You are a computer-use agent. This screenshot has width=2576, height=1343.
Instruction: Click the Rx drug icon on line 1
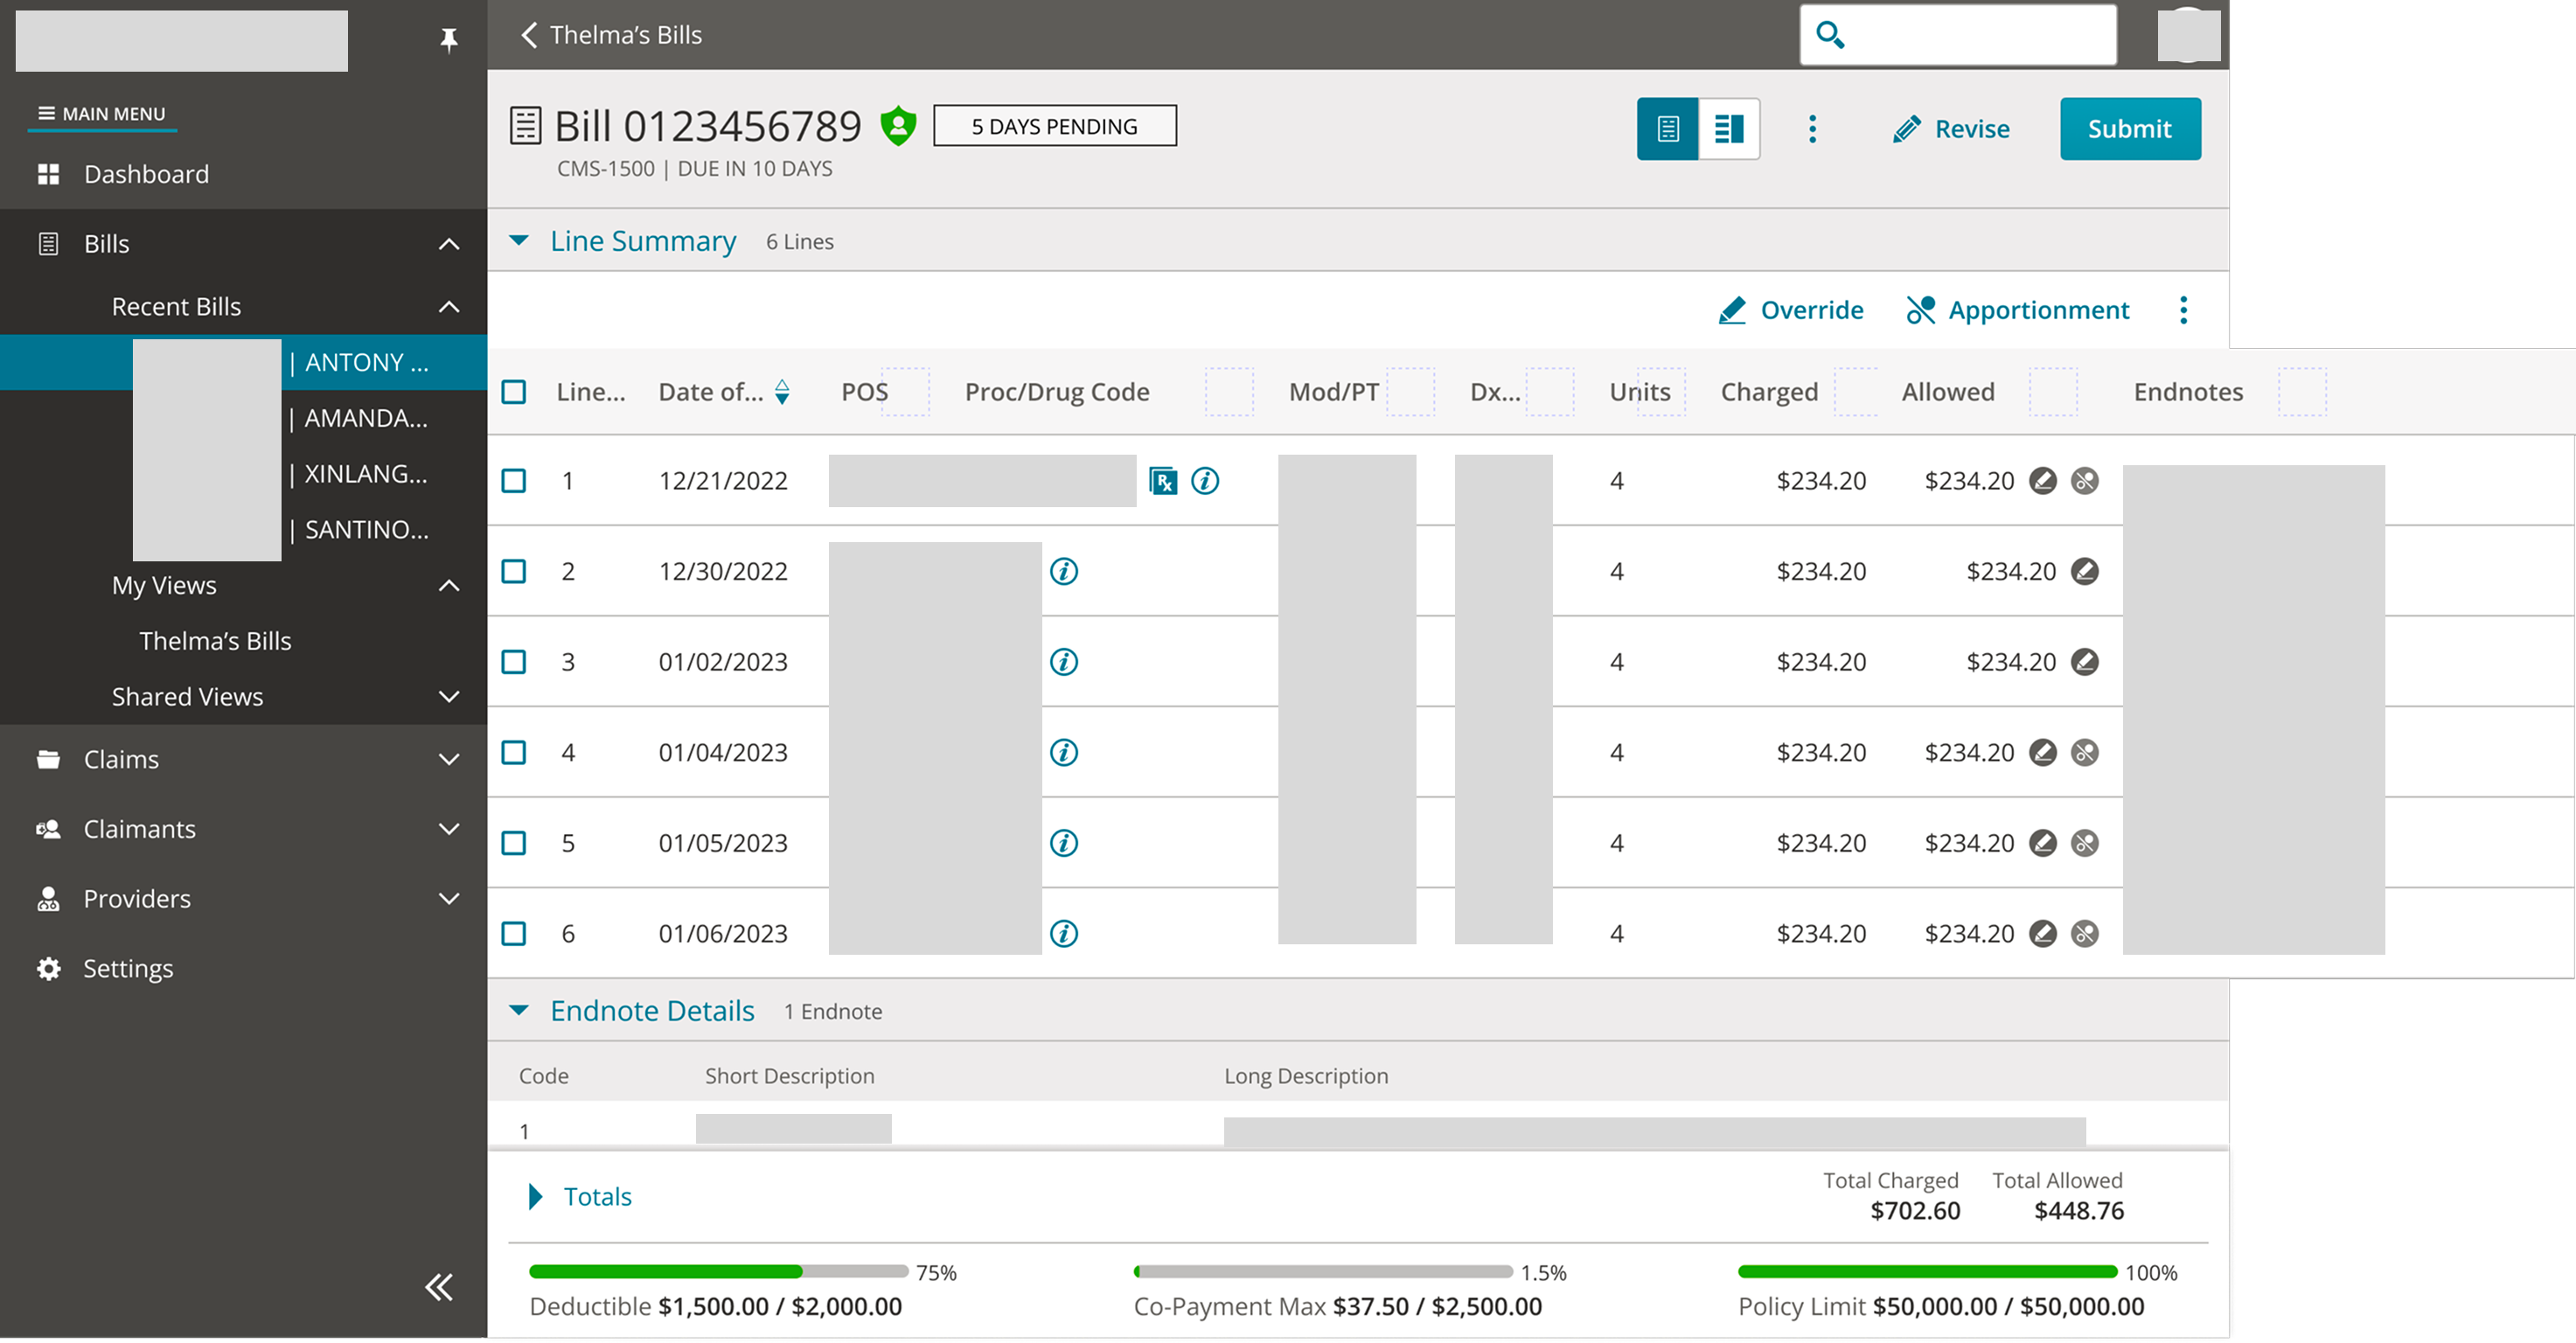1162,481
